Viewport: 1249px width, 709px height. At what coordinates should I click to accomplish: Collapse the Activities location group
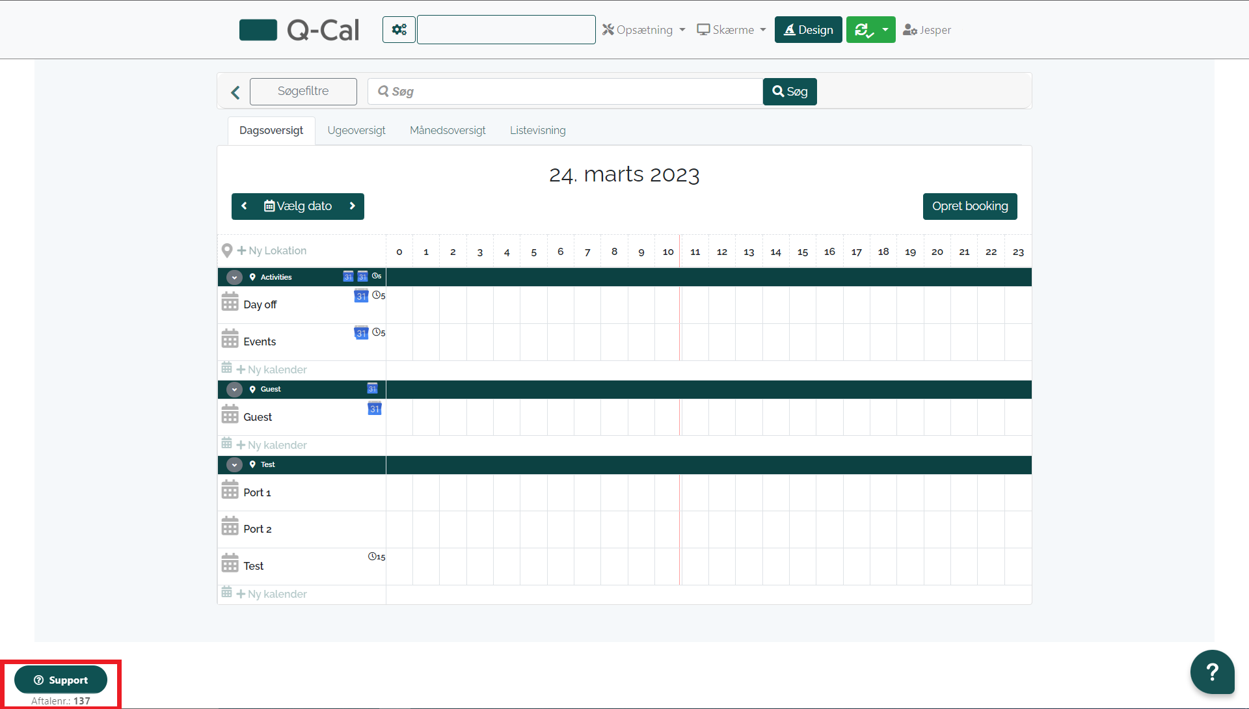point(234,277)
